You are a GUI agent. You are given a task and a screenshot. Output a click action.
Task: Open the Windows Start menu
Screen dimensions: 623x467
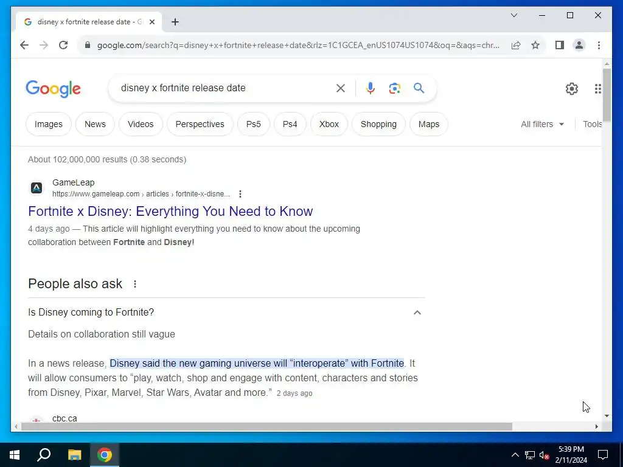[x=15, y=455]
